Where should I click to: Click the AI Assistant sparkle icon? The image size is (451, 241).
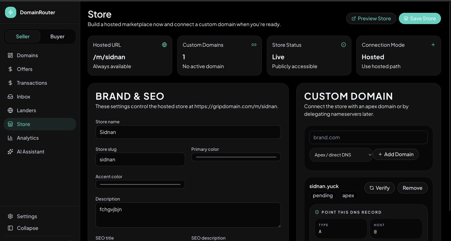pyautogui.click(x=10, y=152)
